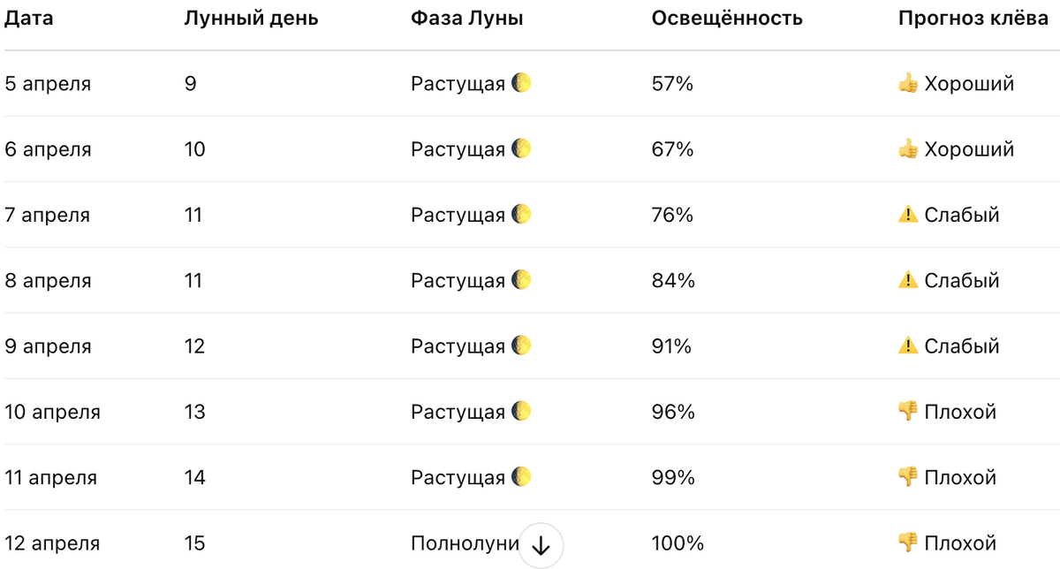Viewport: 1060px width, 569px height.
Task: Click the moon icon for 10 апреля
Action: 521,412
